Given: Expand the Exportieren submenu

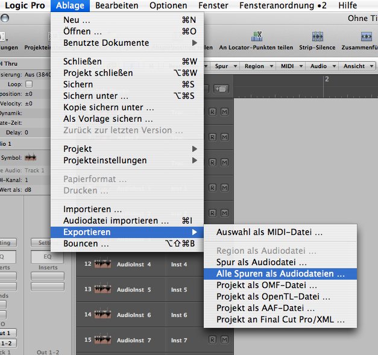Looking at the screenshot, I should tap(127, 232).
